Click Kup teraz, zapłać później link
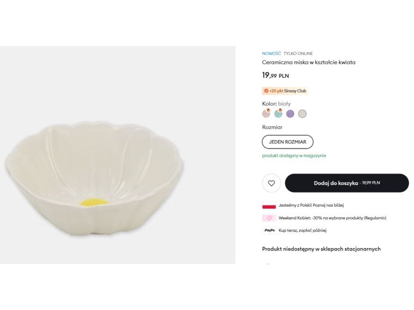Screen dimensions: 414x310 [x=302, y=231]
